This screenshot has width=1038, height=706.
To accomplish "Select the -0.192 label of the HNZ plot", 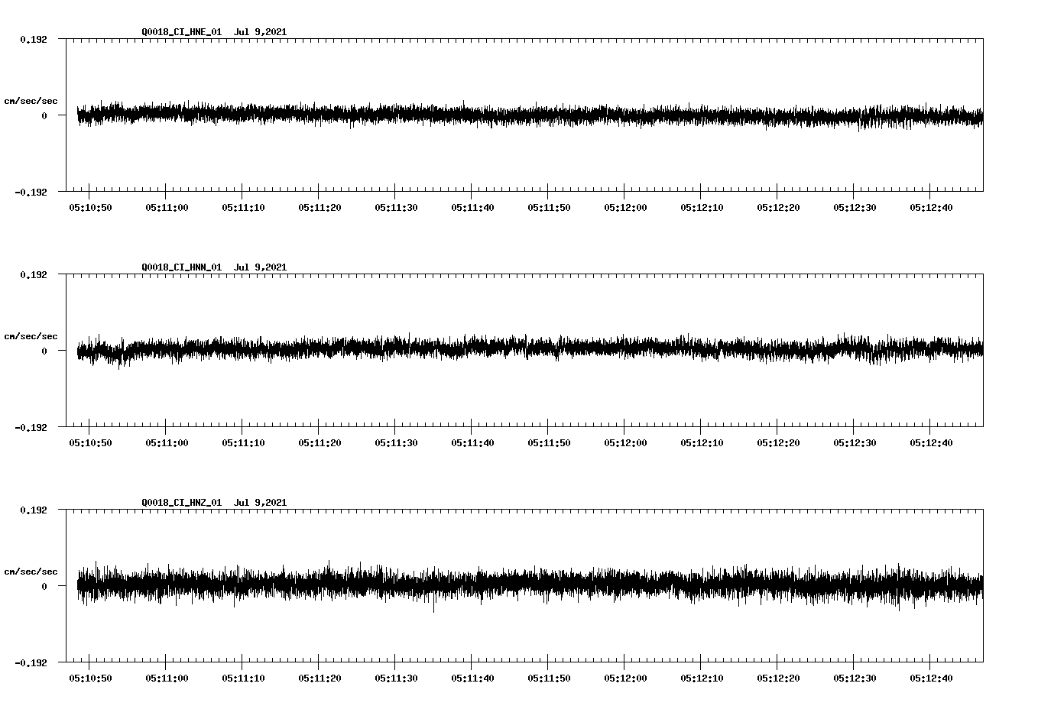I will pos(31,664).
